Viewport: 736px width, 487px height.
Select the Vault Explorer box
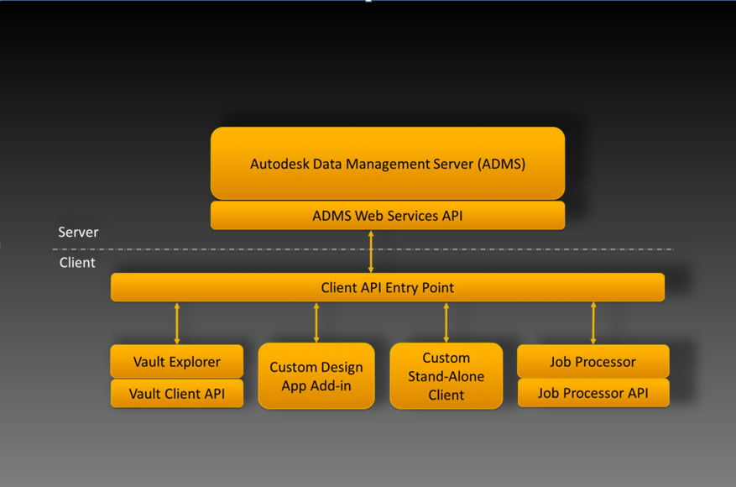[176, 361]
